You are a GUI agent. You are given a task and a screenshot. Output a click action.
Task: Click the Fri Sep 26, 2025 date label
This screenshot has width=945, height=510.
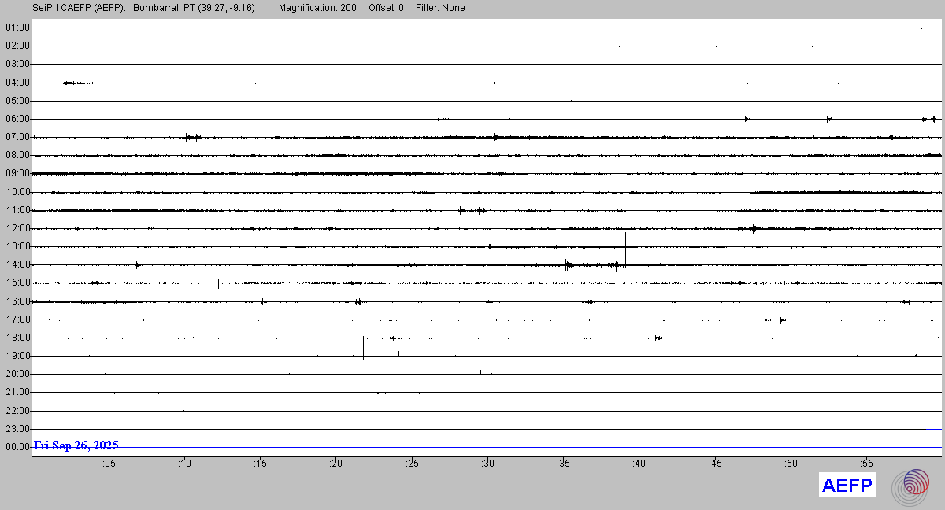pyautogui.click(x=76, y=445)
